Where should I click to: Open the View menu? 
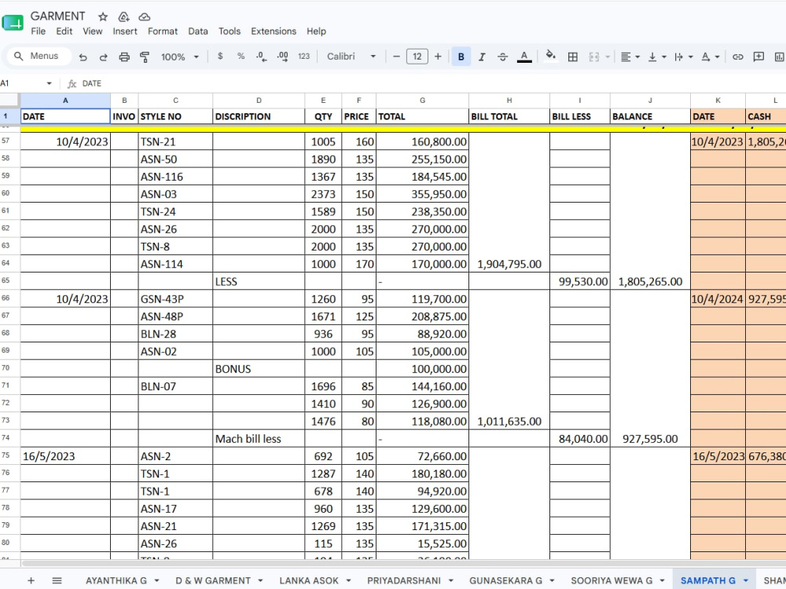tap(93, 31)
